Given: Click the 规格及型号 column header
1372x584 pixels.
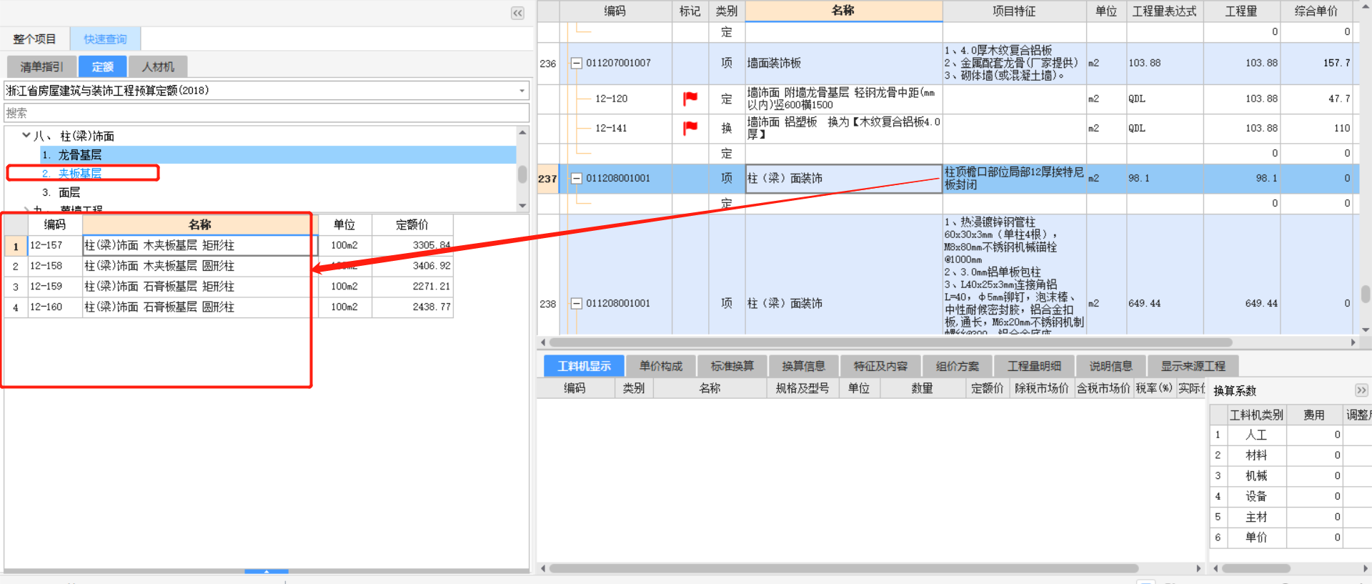Looking at the screenshot, I should pos(802,388).
